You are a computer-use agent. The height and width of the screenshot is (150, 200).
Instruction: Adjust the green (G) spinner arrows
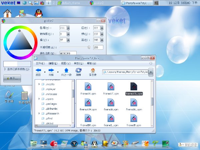tap(102, 34)
